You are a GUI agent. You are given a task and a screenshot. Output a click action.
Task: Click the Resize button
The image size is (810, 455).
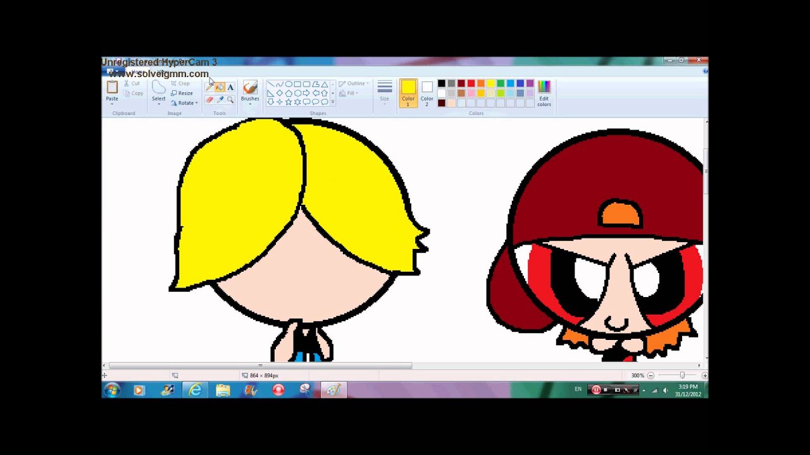point(182,93)
